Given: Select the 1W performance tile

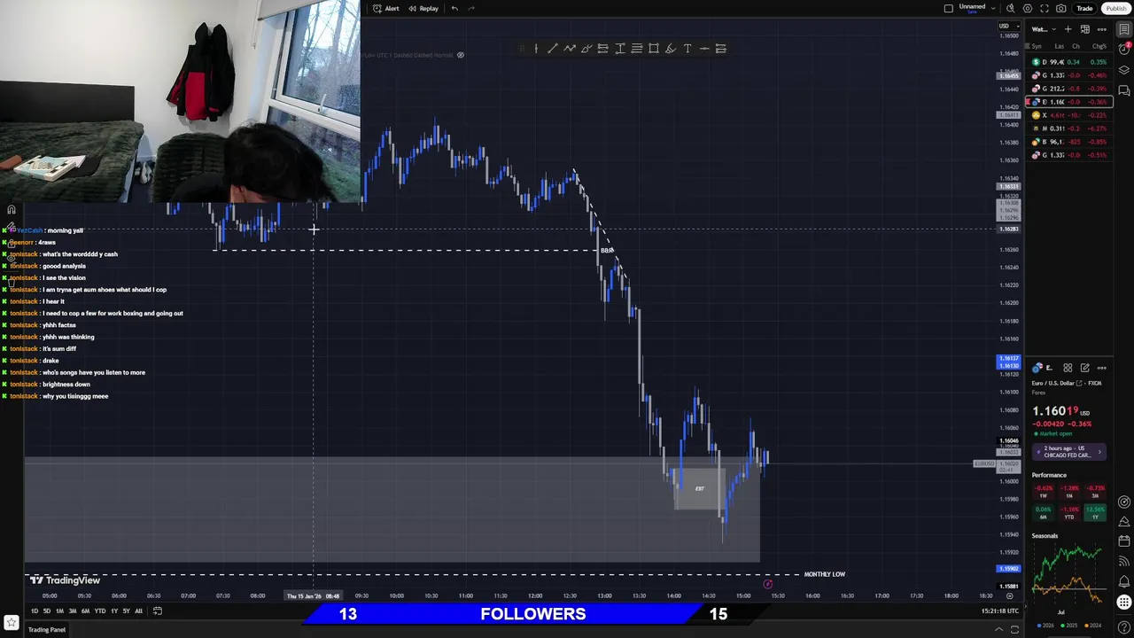Looking at the screenshot, I should coord(1044,491).
